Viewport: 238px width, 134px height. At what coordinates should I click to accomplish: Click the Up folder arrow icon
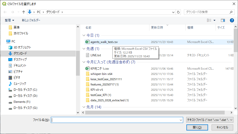tap(24, 12)
